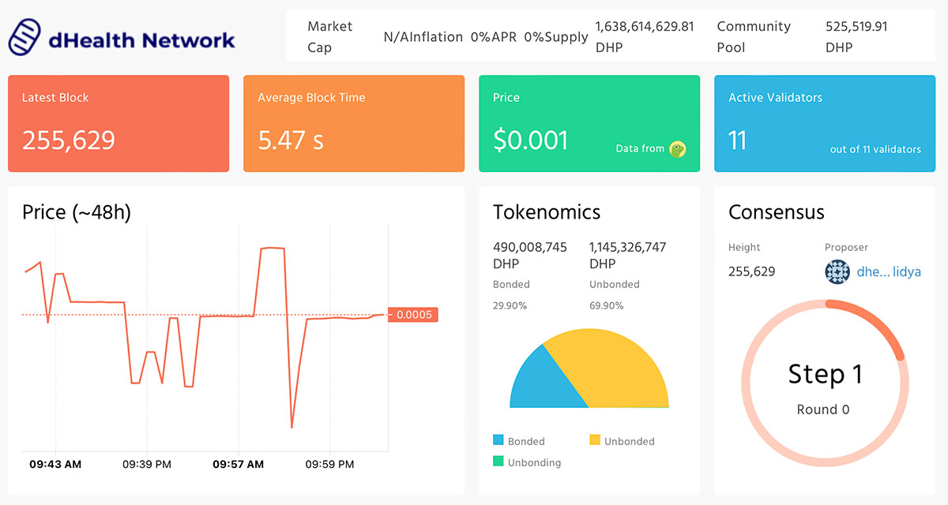Click the 525,519.91 DHP community pool value
This screenshot has width=948, height=505.
coord(856,36)
